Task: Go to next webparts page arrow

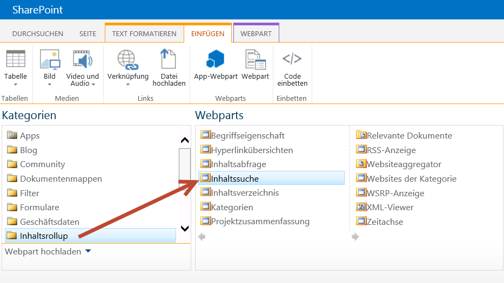Action: (x=355, y=237)
